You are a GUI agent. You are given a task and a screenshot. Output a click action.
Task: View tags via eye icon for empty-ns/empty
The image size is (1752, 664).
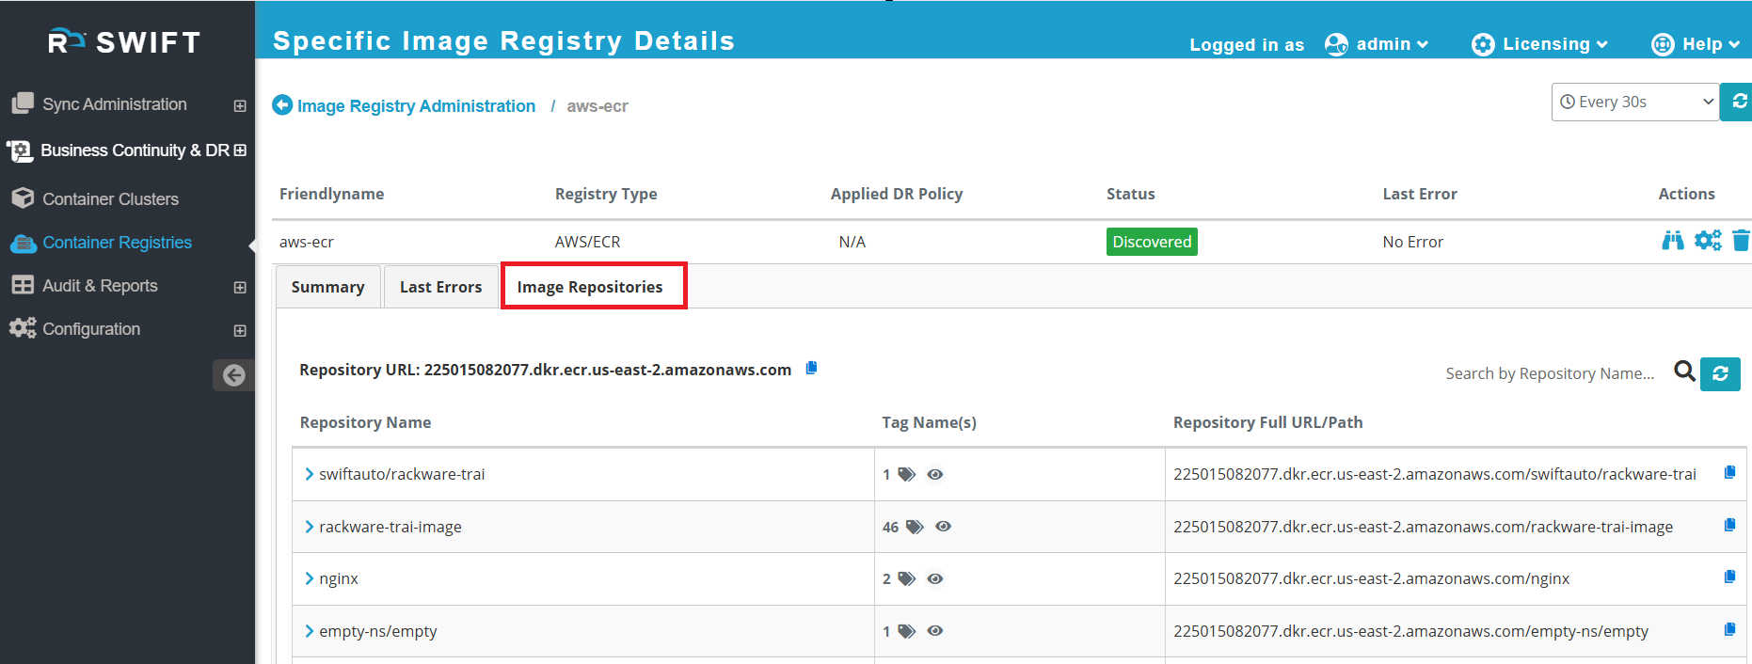pos(934,631)
